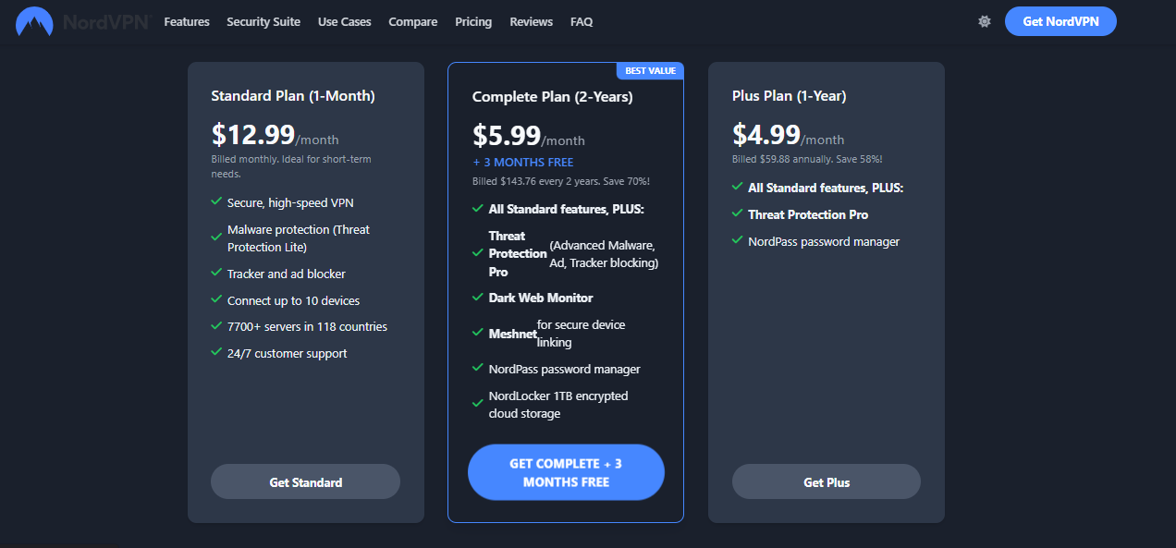Click "Malware protection (Threat Protection Lite)" text
This screenshot has width=1176, height=548.
coord(299,238)
